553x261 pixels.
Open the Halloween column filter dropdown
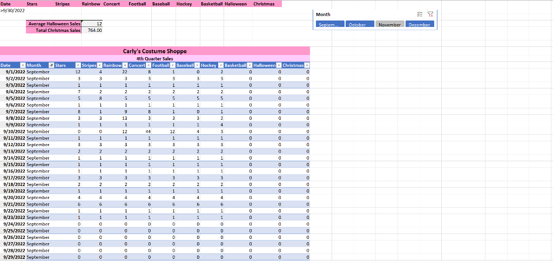click(279, 65)
